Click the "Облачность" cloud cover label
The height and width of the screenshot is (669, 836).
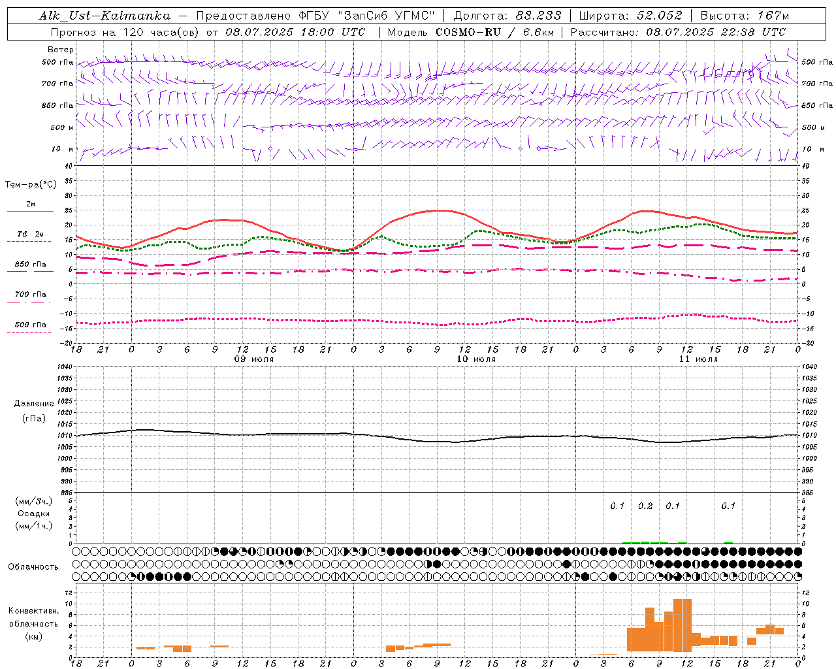pos(33,567)
